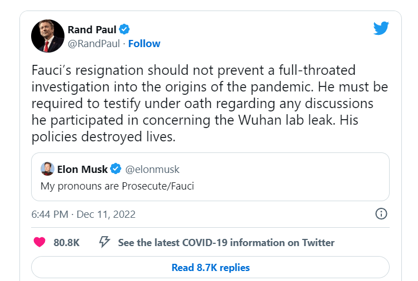The height and width of the screenshot is (281, 418).
Task: Like the tweet with the heart icon
Action: coord(39,242)
